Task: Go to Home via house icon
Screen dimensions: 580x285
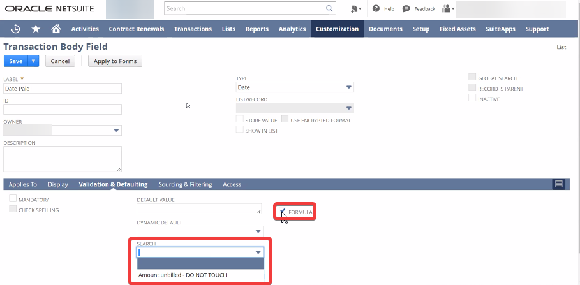Action: [56, 29]
